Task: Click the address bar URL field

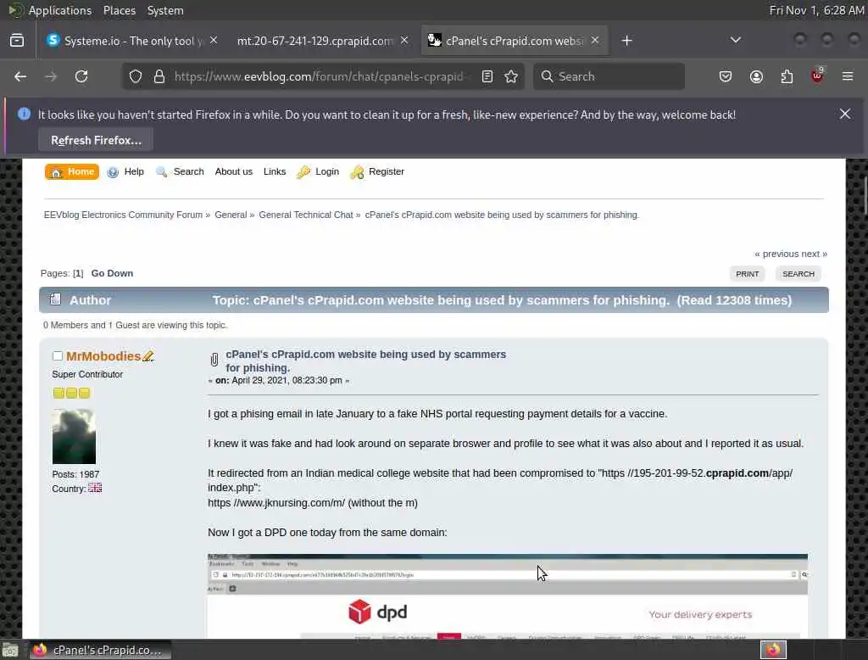Action: click(x=322, y=76)
